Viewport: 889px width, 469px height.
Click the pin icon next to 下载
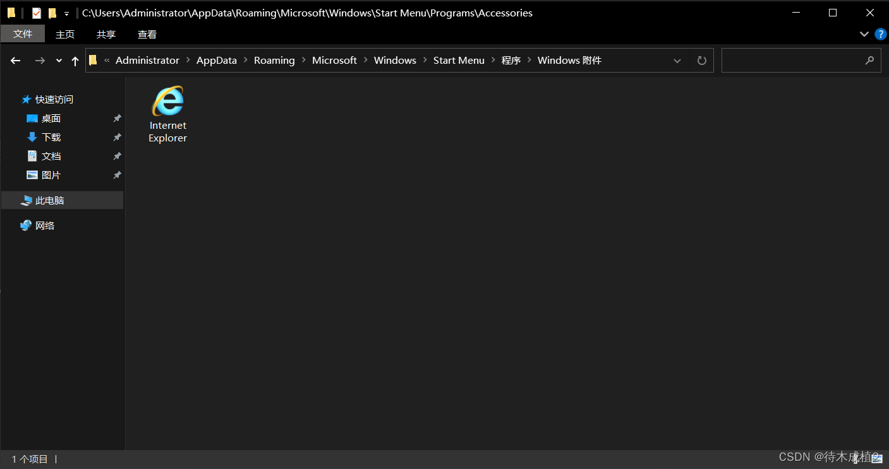[117, 137]
